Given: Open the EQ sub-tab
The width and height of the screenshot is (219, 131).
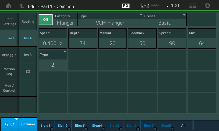Looking at the screenshot, I should pos(28,72).
